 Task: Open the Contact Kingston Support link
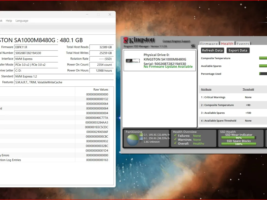coord(176,41)
